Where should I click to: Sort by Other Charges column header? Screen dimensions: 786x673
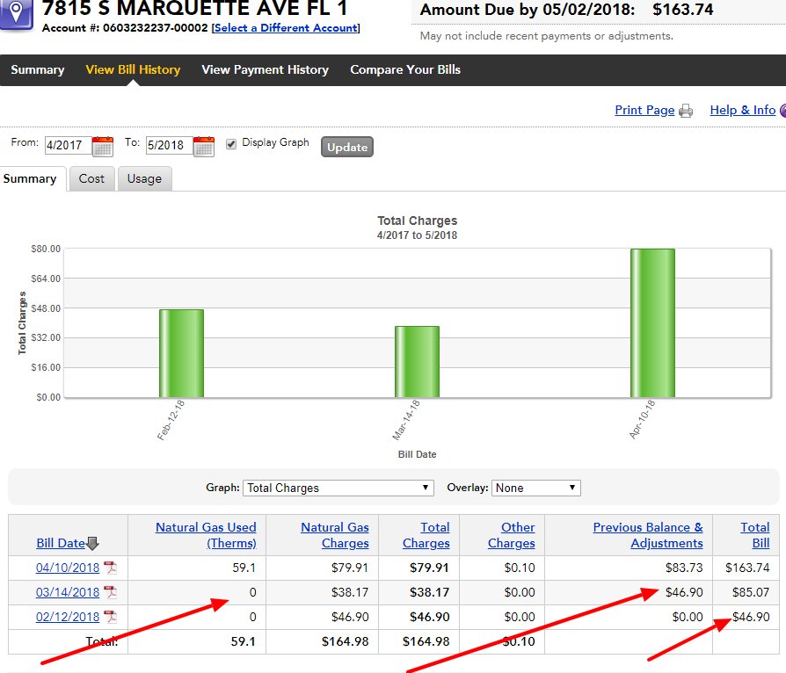coord(512,535)
